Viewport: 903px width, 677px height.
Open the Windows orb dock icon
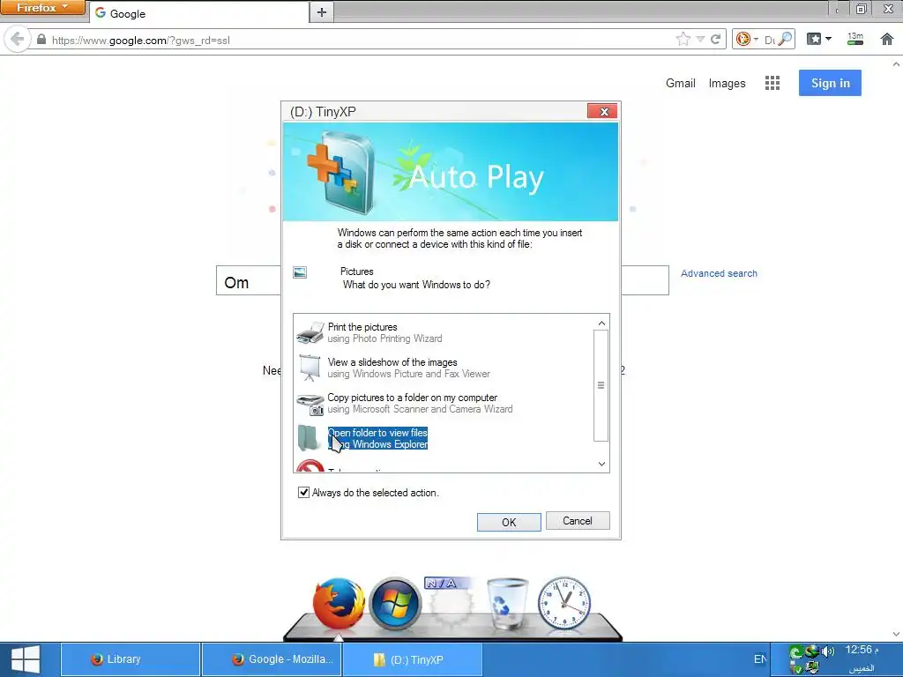coord(395,605)
